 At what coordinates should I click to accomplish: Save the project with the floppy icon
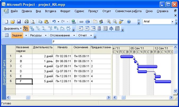19,22
